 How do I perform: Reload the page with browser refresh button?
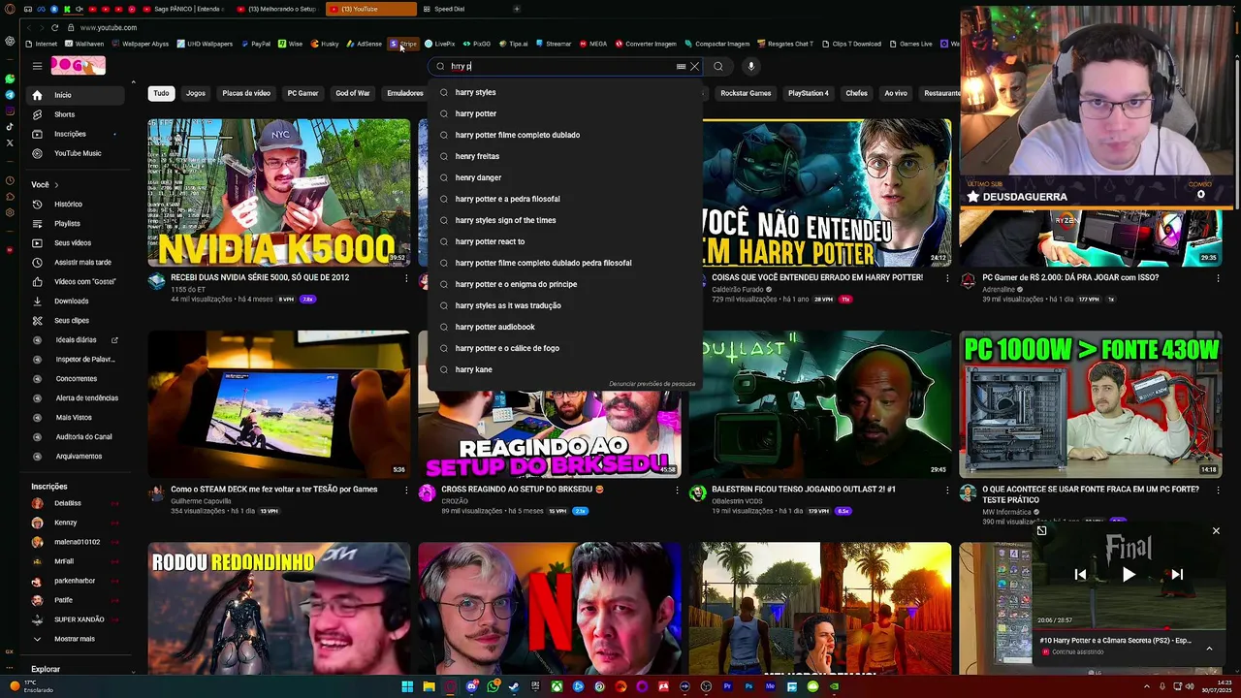pyautogui.click(x=54, y=27)
